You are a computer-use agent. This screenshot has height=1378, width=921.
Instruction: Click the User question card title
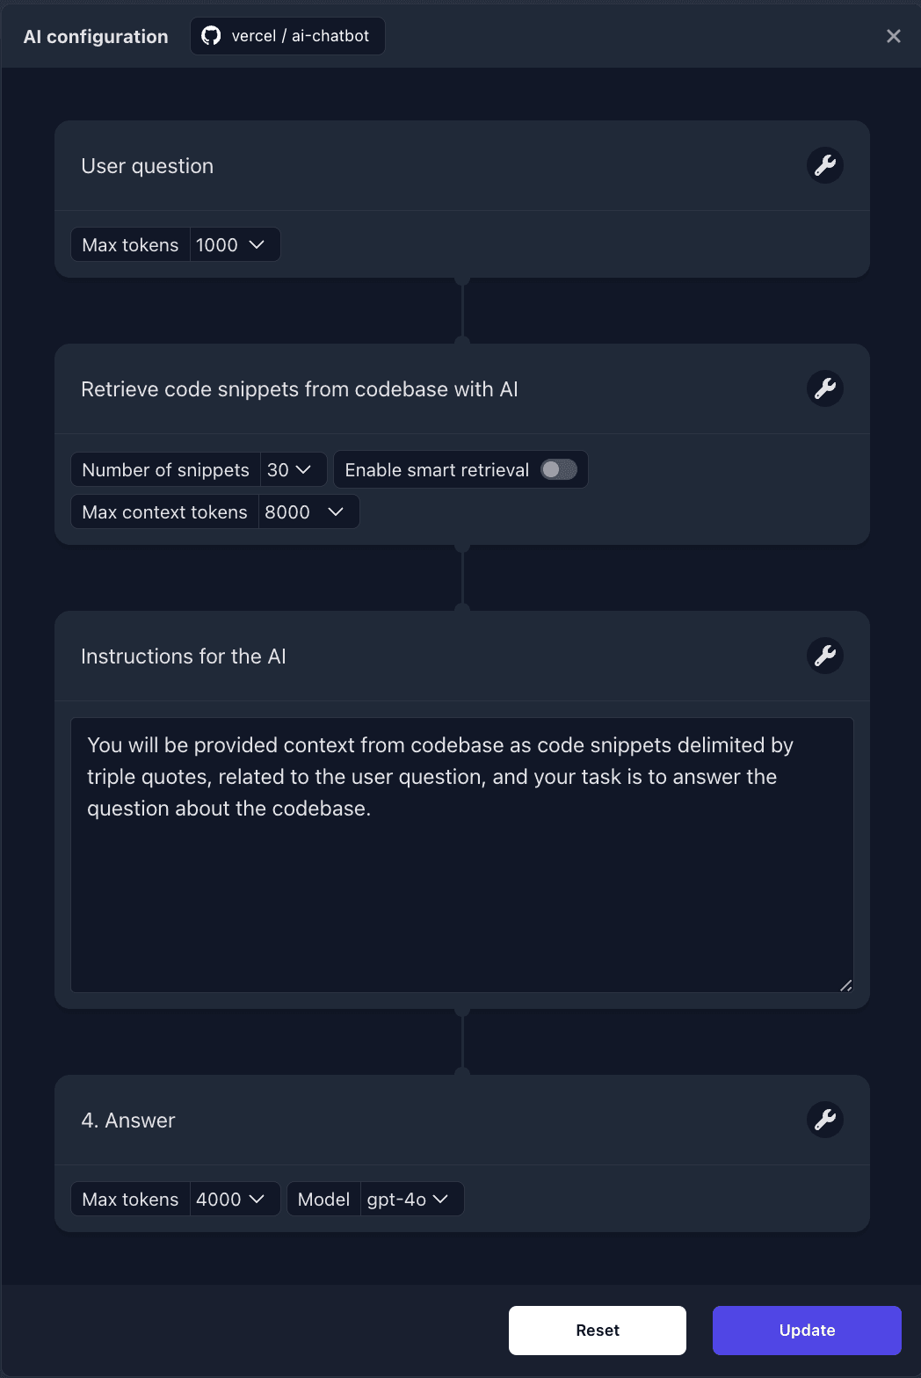[147, 166]
